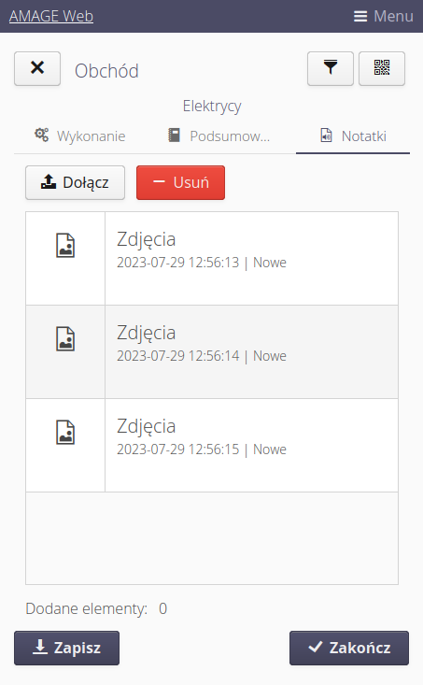Click the red Usuń button

pyautogui.click(x=181, y=182)
